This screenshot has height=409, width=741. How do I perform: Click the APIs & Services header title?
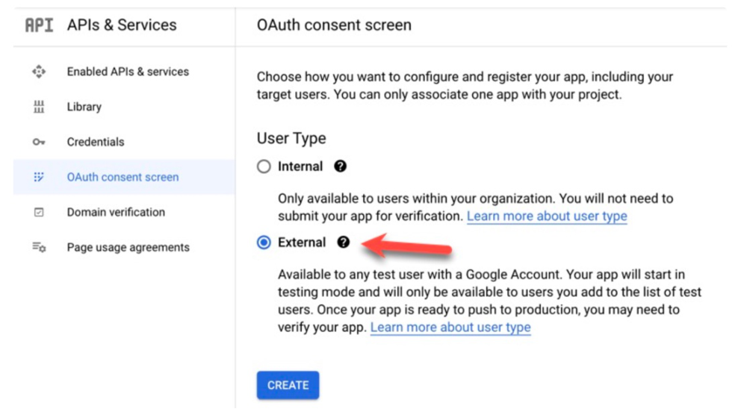pyautogui.click(x=122, y=25)
